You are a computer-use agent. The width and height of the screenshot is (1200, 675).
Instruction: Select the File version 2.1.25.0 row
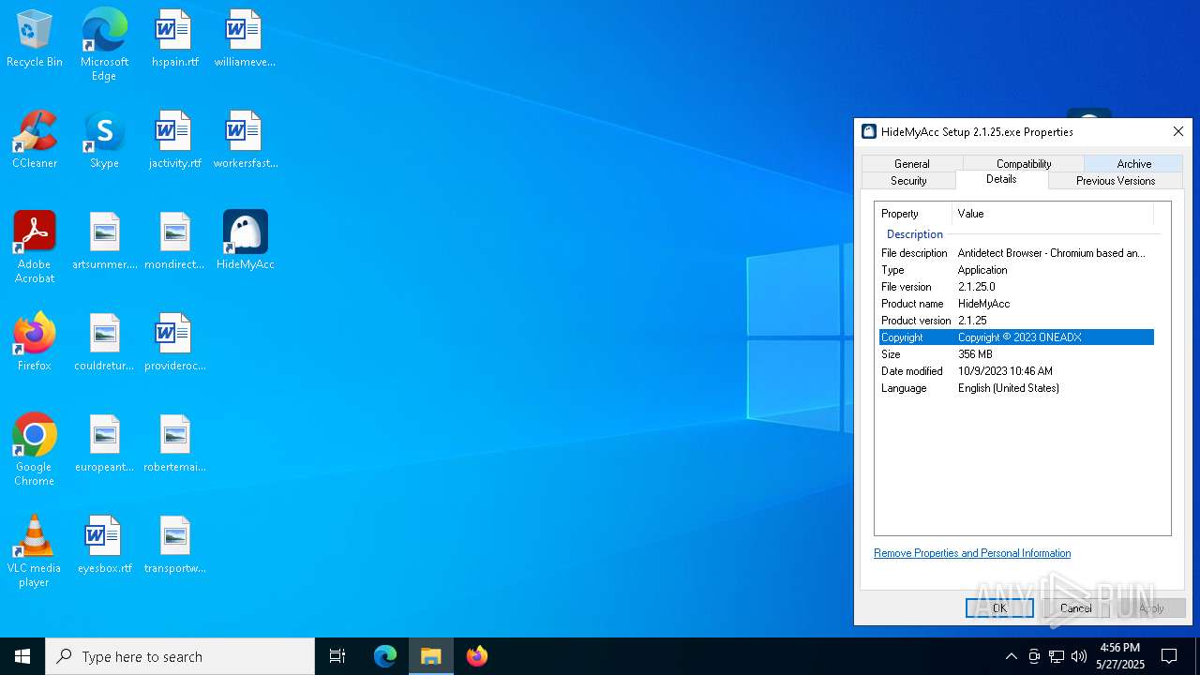(x=1016, y=287)
